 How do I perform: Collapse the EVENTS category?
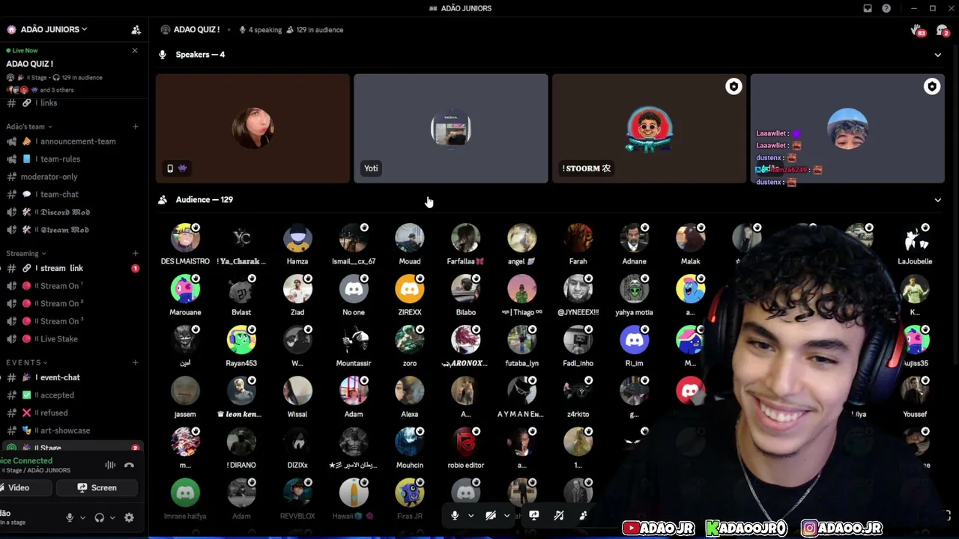click(28, 362)
